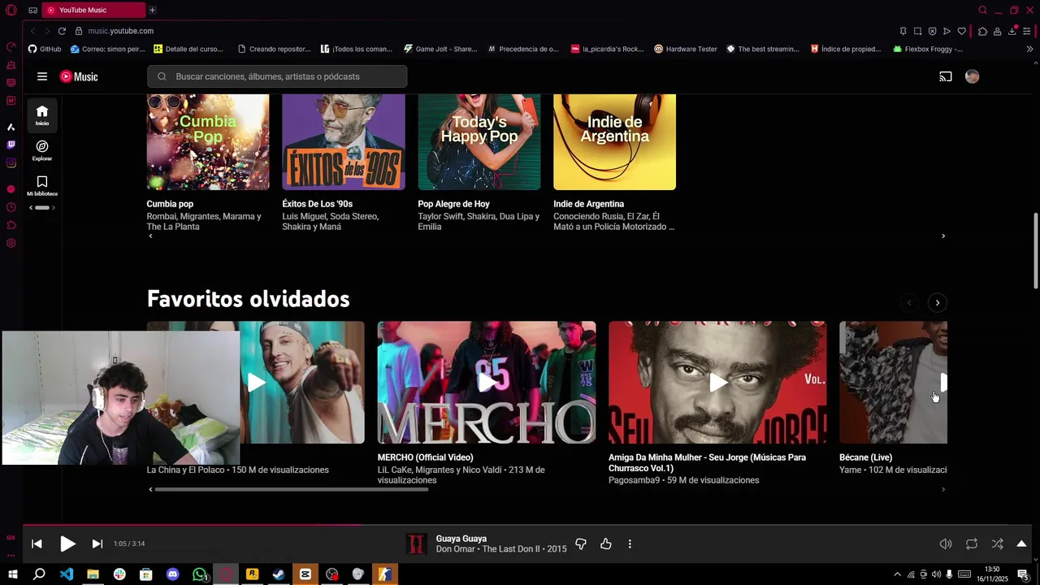Open the Cumbia Pop playlist cover
Image resolution: width=1040 pixels, height=585 pixels.
208,141
